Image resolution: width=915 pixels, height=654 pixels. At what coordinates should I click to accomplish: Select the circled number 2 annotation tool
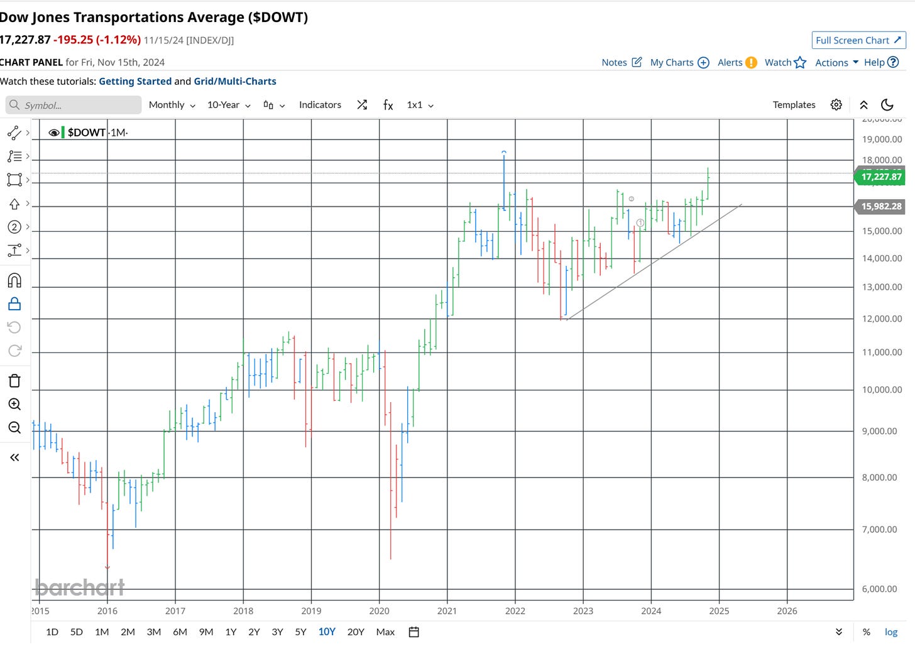point(14,227)
